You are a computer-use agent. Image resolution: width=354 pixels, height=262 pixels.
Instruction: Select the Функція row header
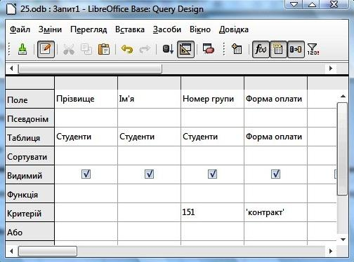(29, 193)
